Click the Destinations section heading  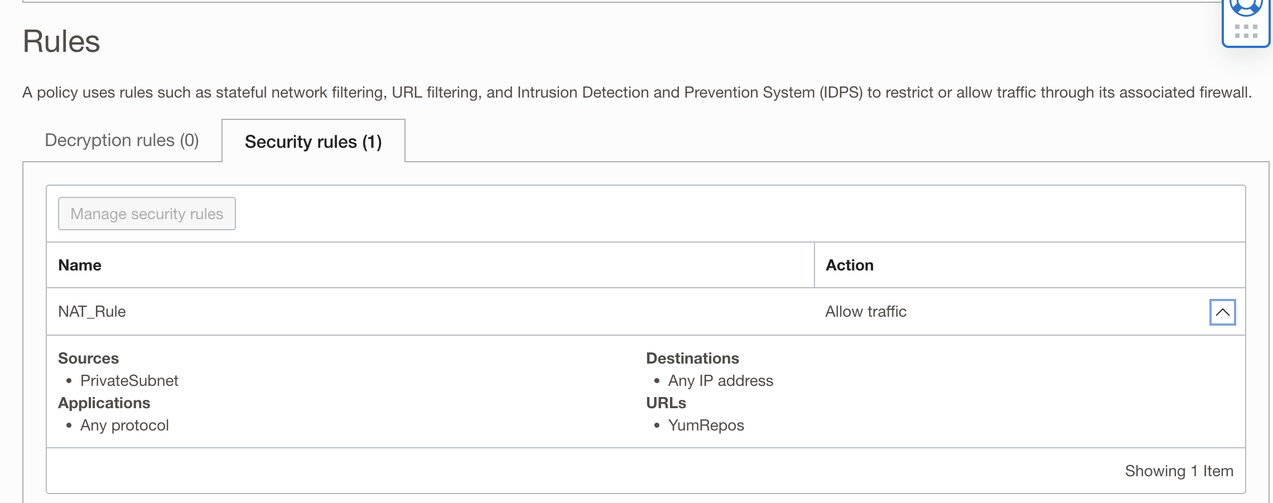click(x=692, y=359)
